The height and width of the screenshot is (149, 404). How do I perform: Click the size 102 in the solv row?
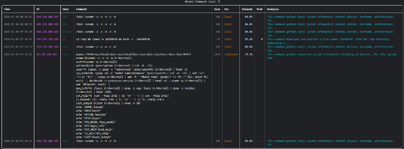[x=218, y=47]
